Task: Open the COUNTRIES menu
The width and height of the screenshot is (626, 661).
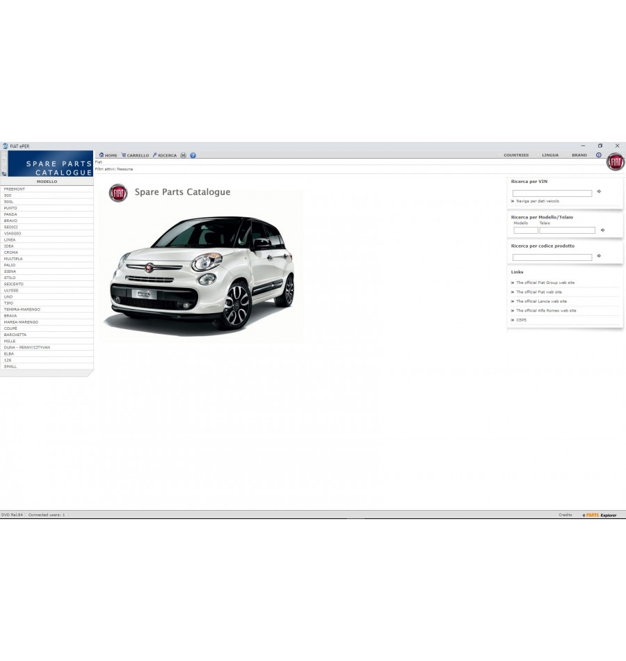Action: point(516,155)
